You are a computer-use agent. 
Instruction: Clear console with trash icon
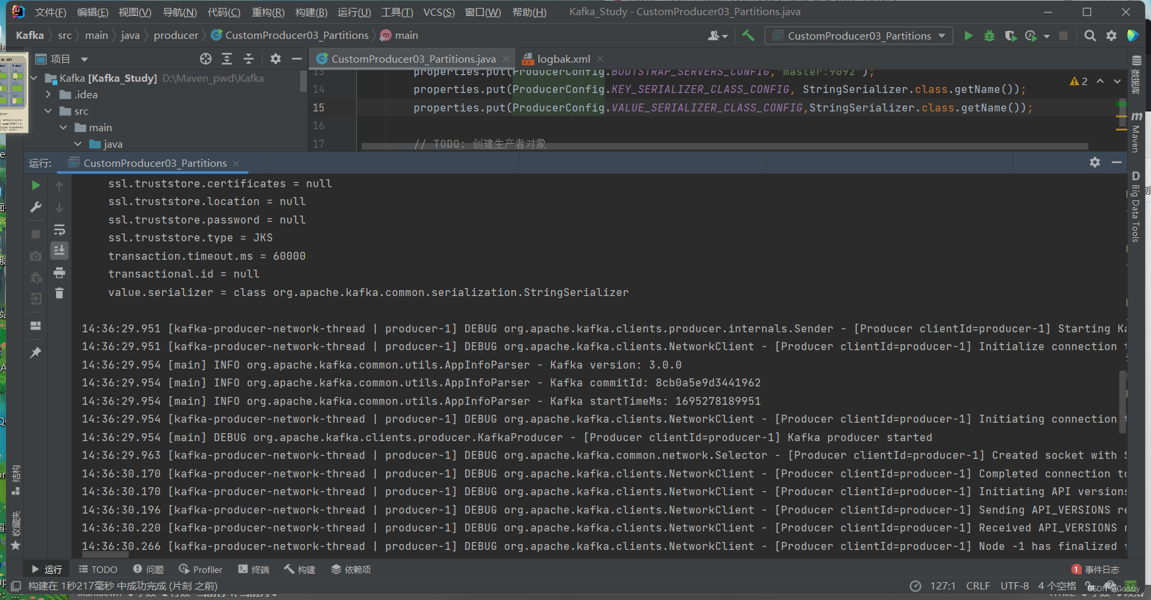click(59, 293)
